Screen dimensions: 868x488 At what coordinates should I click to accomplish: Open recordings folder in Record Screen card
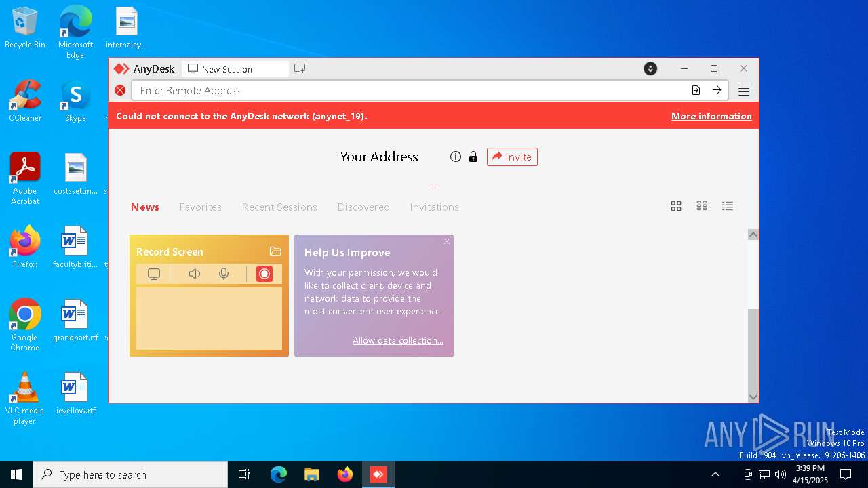point(275,251)
